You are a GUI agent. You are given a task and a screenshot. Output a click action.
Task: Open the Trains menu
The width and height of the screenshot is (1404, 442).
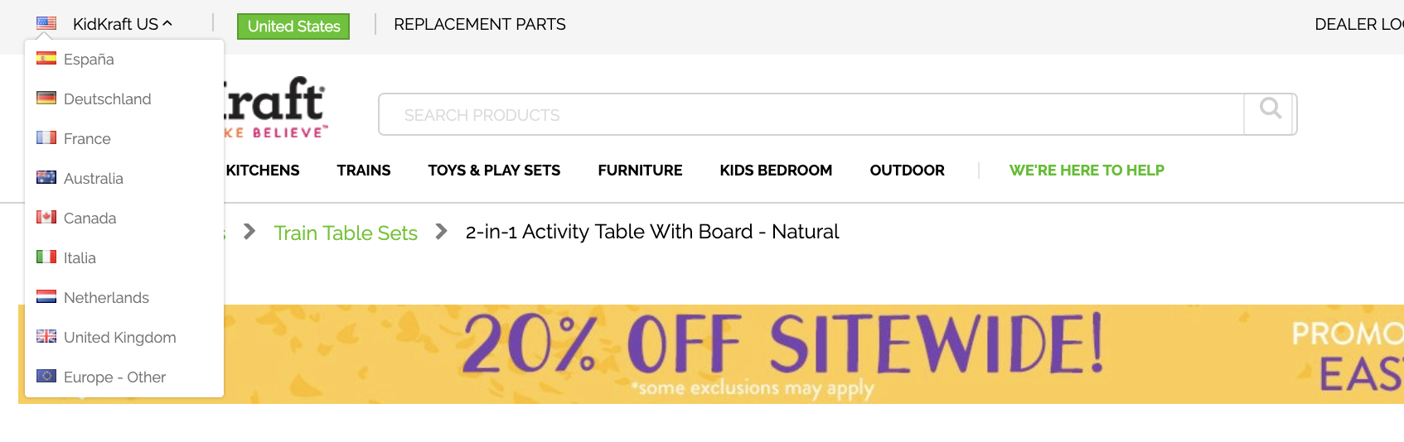coord(363,171)
